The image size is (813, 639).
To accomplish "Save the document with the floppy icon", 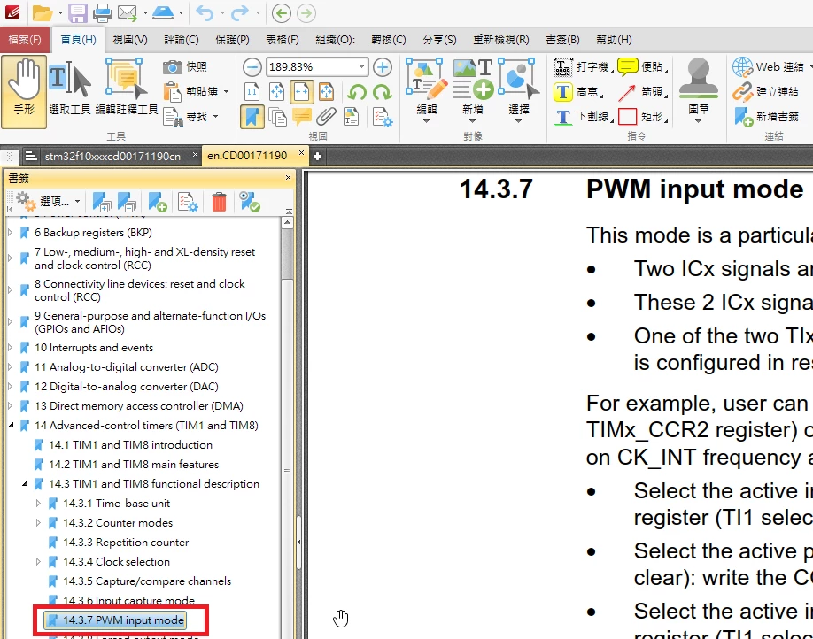I will 78,13.
